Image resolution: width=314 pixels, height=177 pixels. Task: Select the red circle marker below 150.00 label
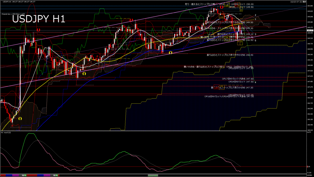point(221,7)
